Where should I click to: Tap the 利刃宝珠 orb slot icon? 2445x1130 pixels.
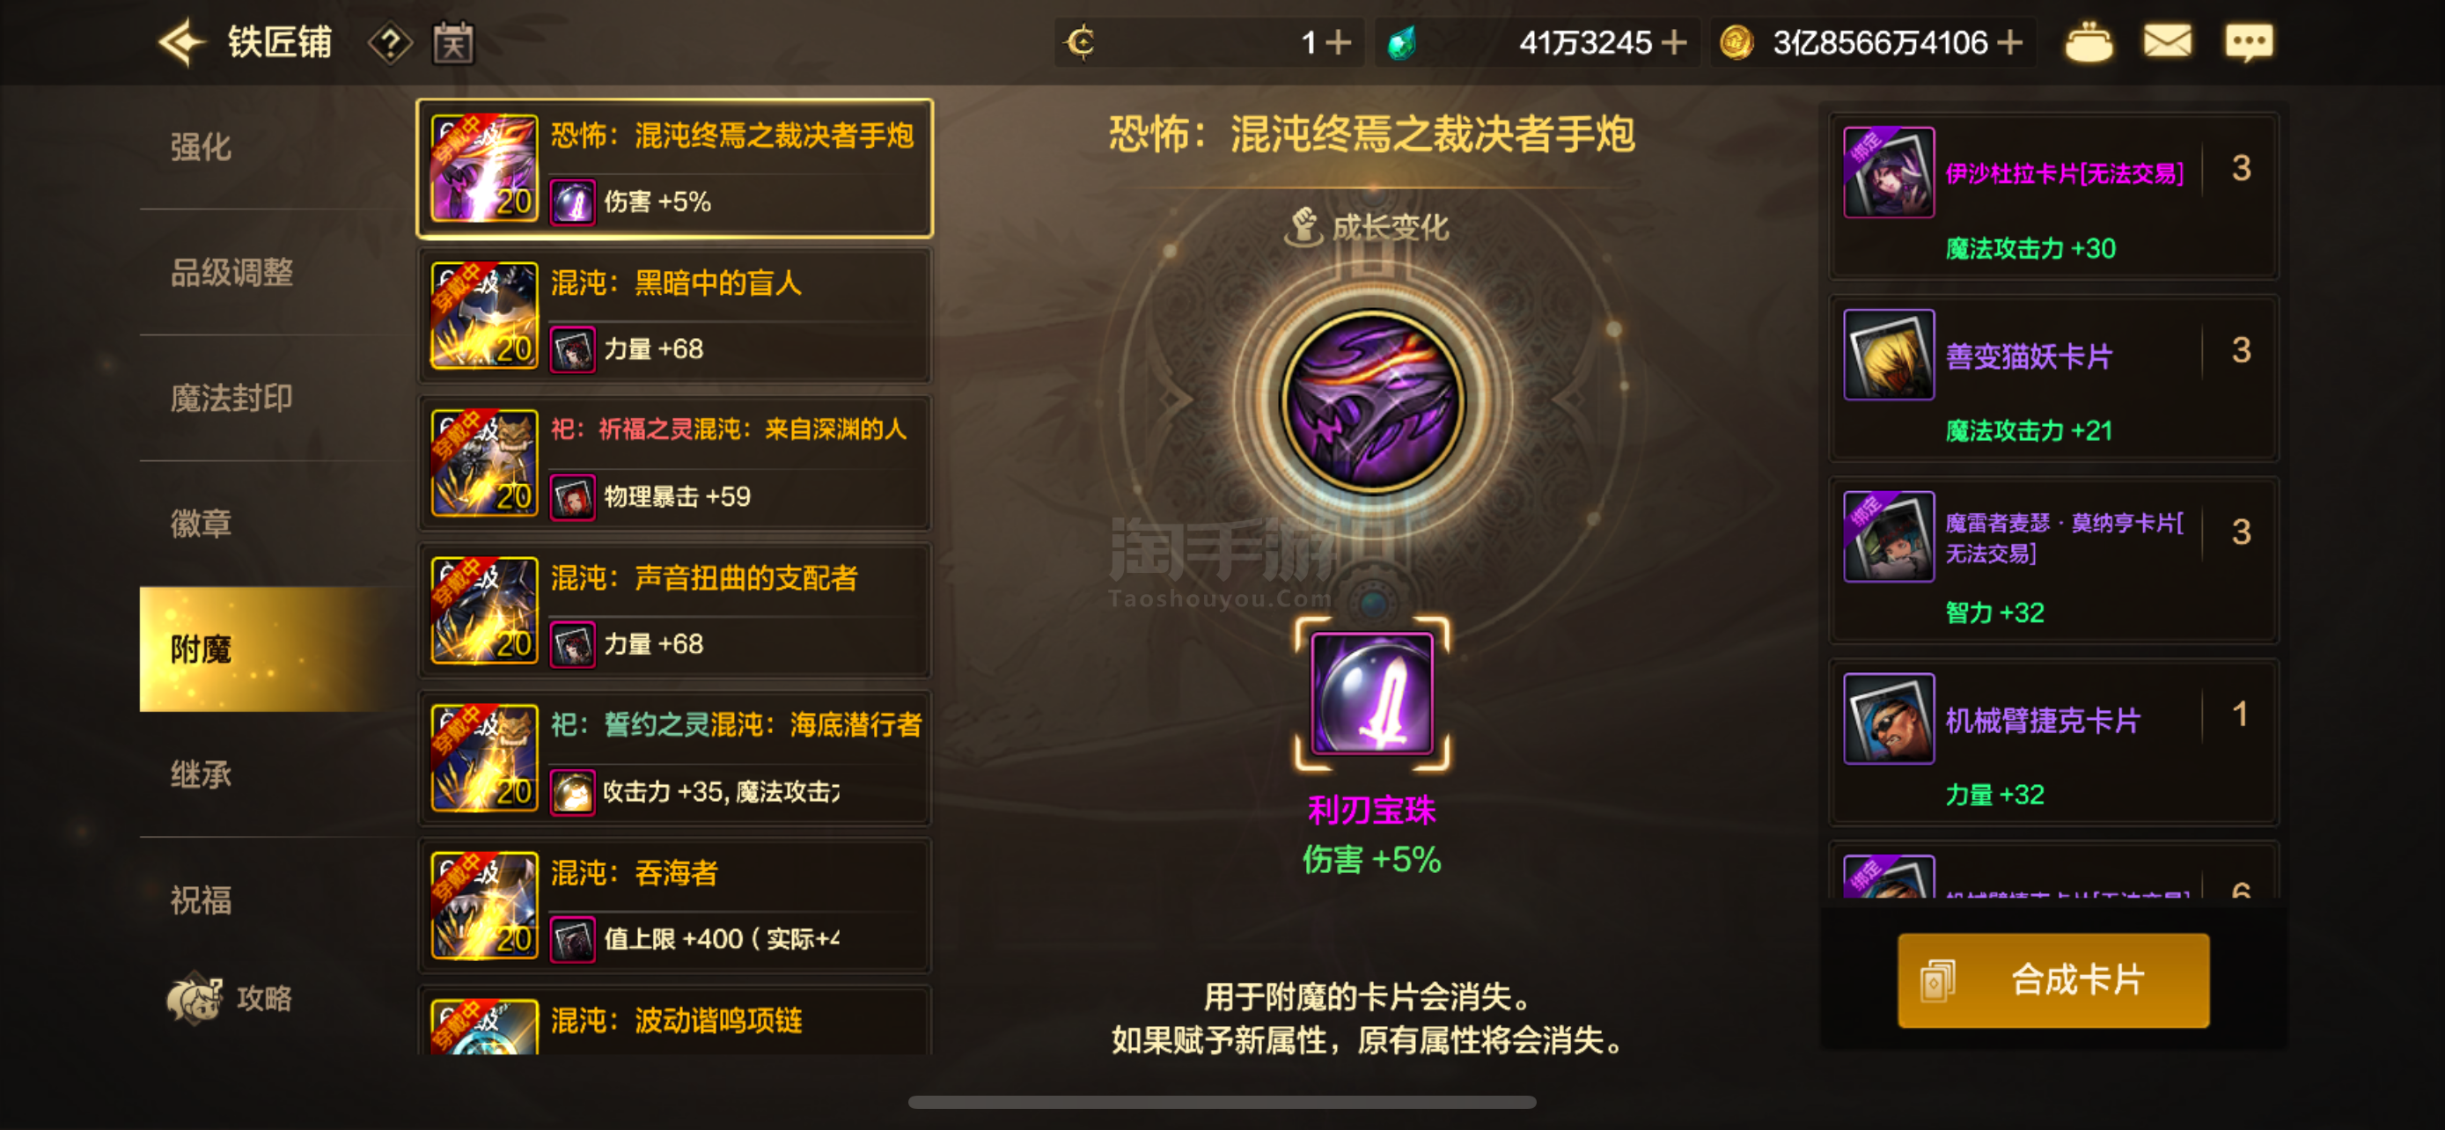[1371, 693]
